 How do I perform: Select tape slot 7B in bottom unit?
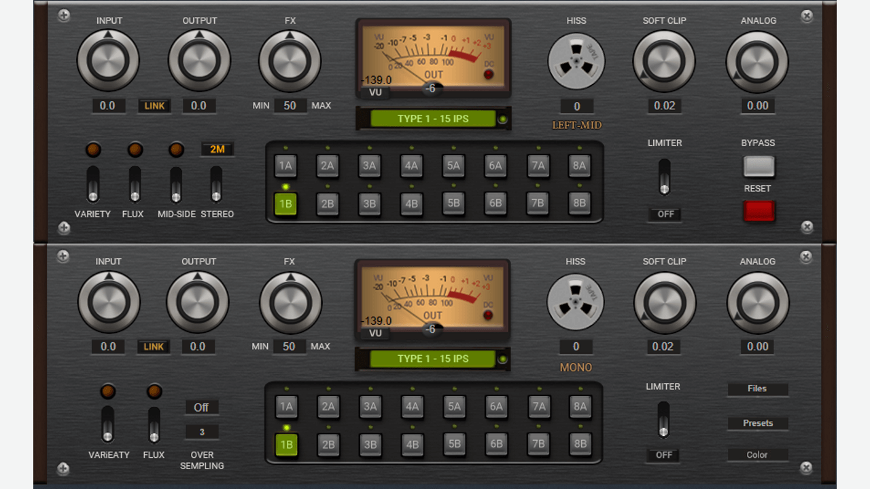[x=538, y=445]
